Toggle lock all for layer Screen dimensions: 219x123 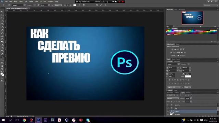coord(179,101)
